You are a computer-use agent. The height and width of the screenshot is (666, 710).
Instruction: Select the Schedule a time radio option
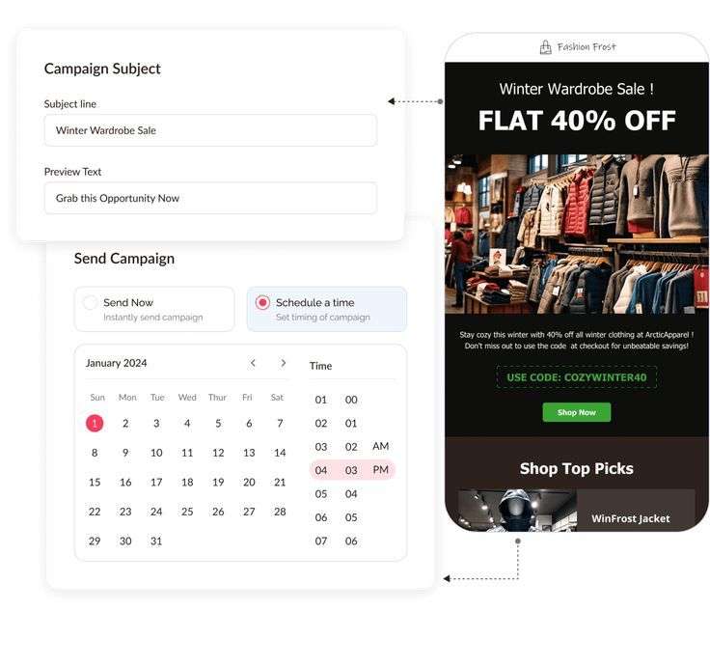(x=262, y=302)
